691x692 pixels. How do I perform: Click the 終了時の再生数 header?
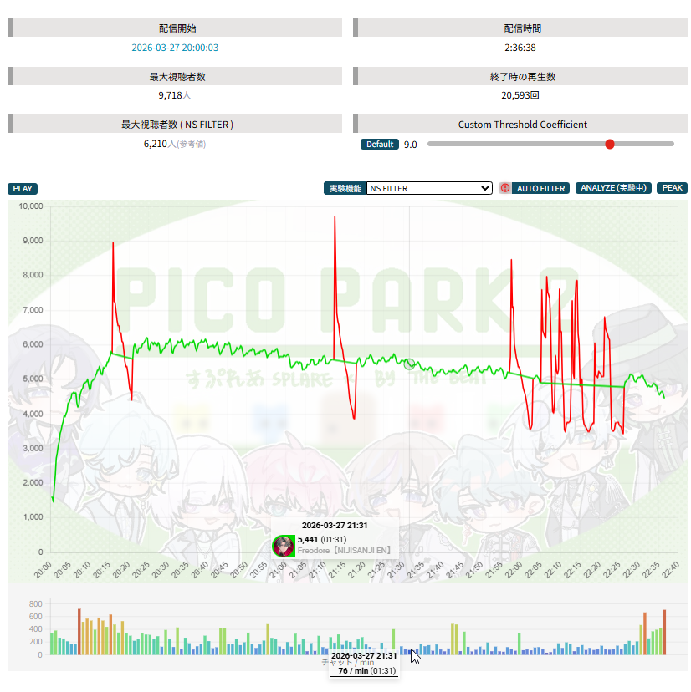pyautogui.click(x=520, y=76)
